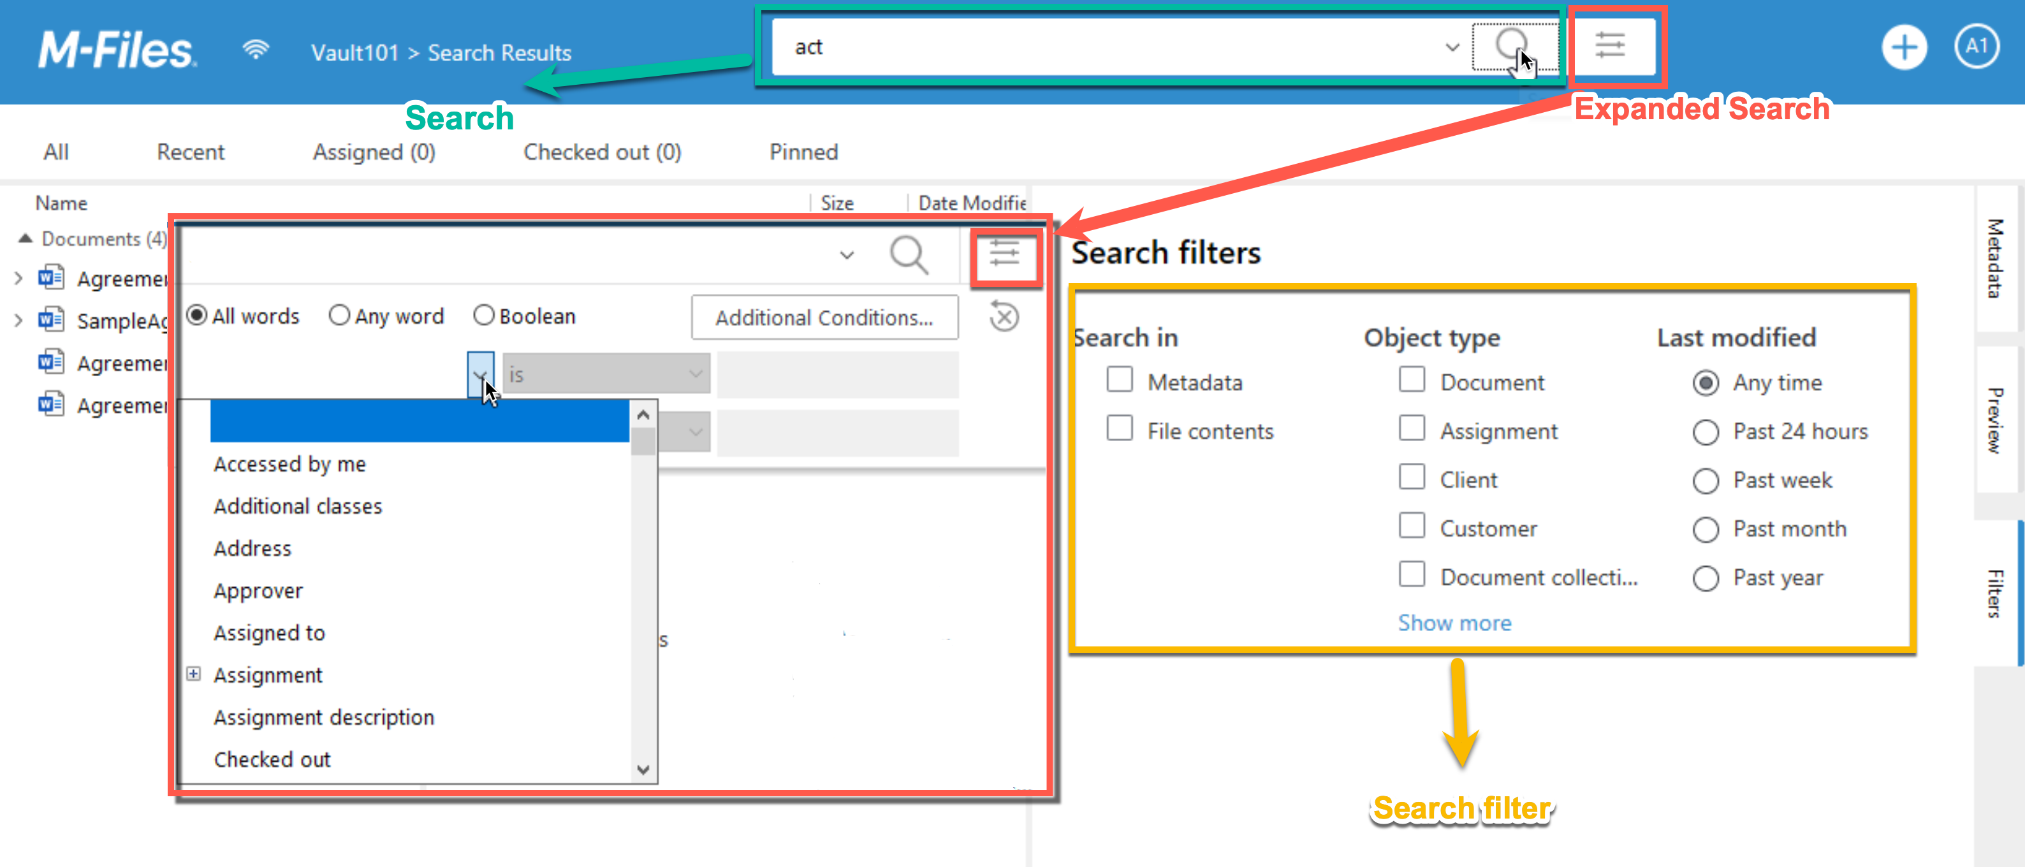This screenshot has height=867, width=2025.
Task: Open the Assigned (0) tab
Action: pyautogui.click(x=374, y=152)
